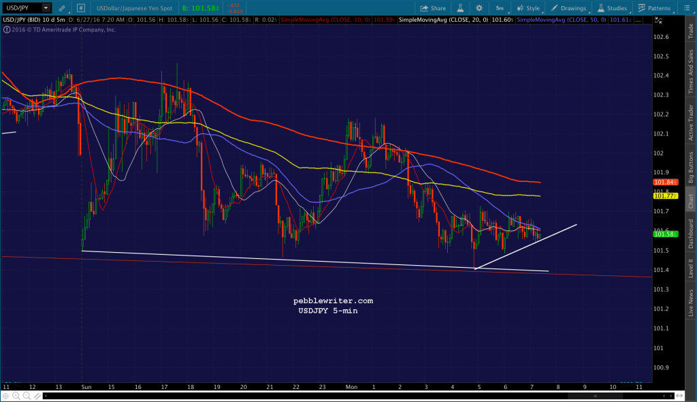The image size is (697, 402).
Task: Click scrollbar right arrow at far end
Action: click(671, 396)
